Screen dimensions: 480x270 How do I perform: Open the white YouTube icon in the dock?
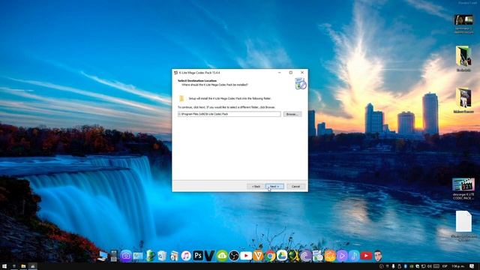pyautogui.click(x=246, y=256)
